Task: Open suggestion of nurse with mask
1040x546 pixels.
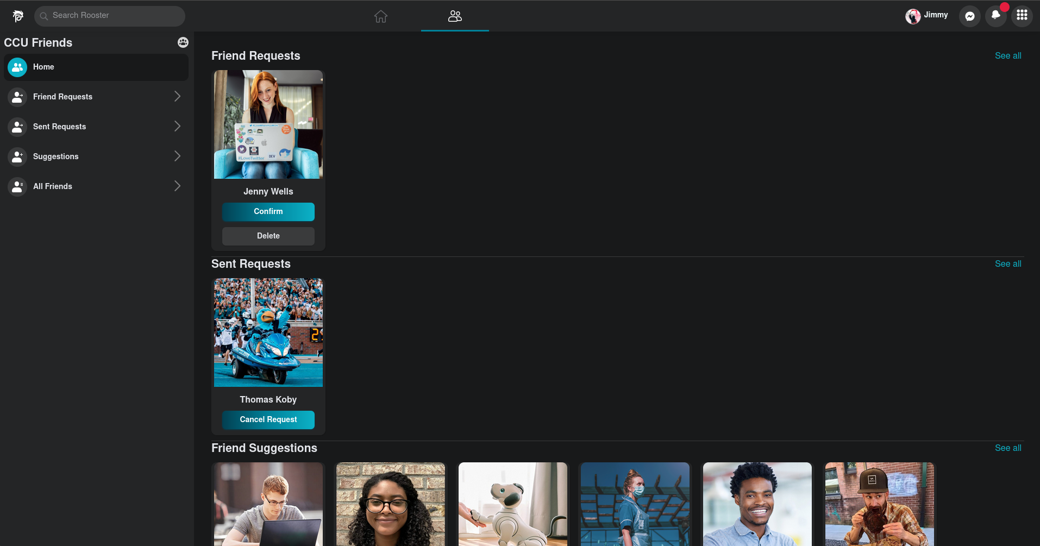Action: (635, 504)
